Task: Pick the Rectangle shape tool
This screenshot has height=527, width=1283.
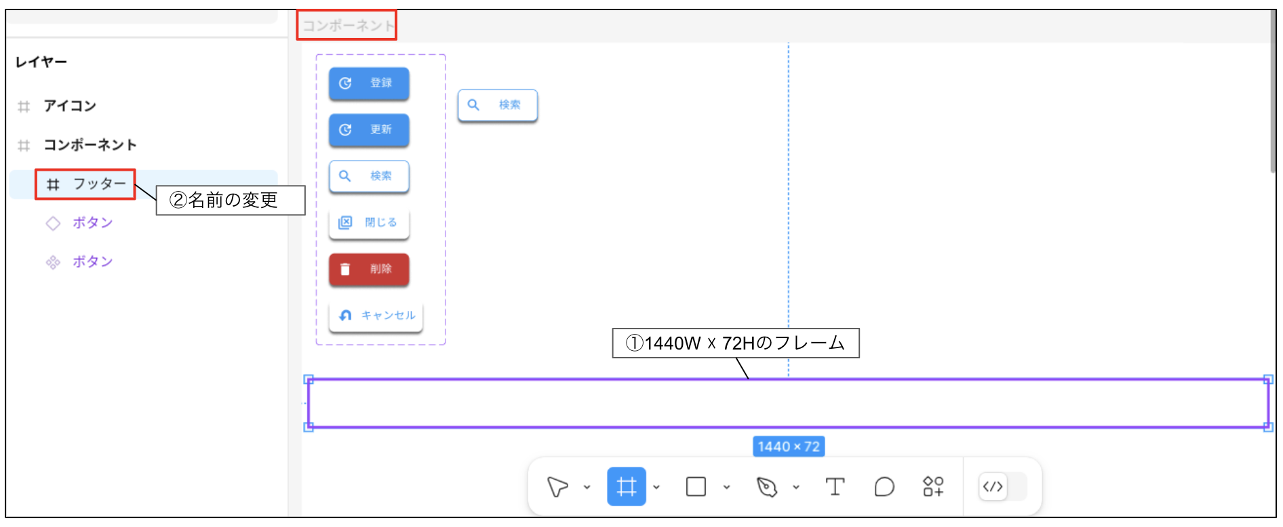Action: point(696,486)
